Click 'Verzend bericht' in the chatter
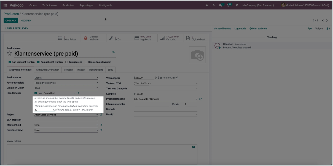The image size is (333, 166). [x=222, y=29]
